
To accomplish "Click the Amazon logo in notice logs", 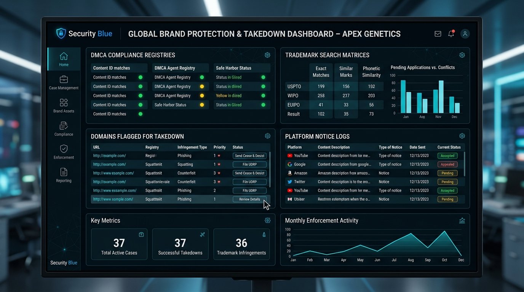I will click(x=290, y=173).
